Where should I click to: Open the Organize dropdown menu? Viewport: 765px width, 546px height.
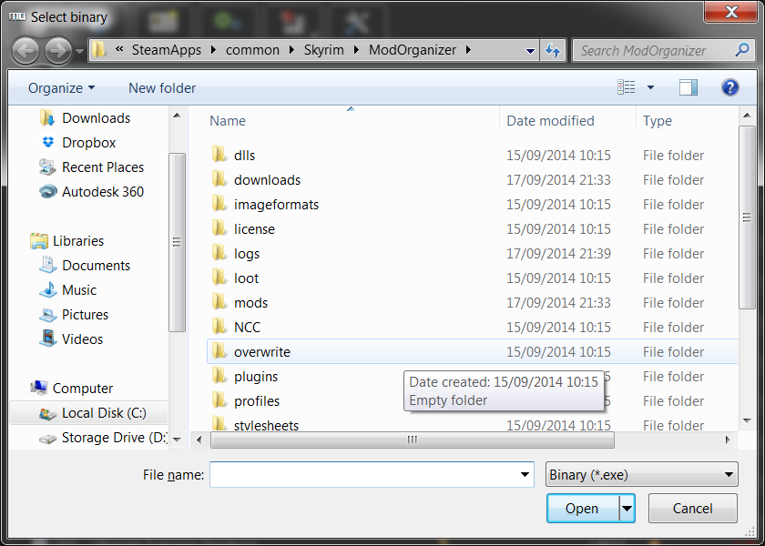coord(62,87)
